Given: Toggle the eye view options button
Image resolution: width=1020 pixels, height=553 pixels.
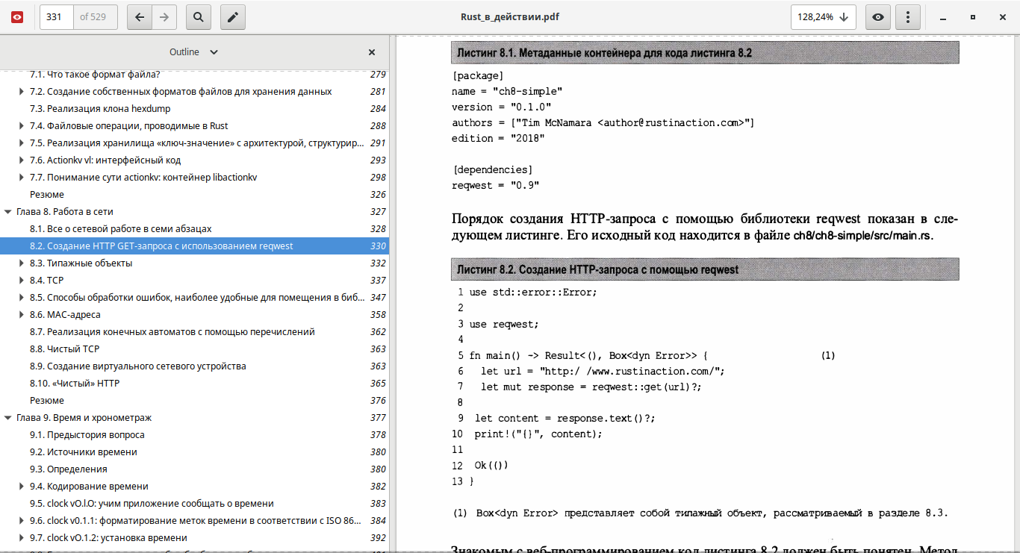Looking at the screenshot, I should (x=878, y=17).
